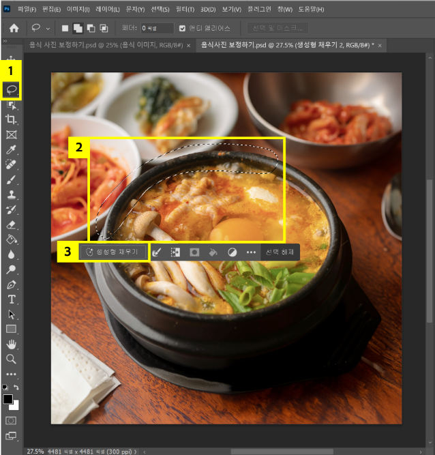Change the screen mode

tap(11, 435)
